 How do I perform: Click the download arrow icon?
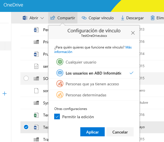coord(123,18)
